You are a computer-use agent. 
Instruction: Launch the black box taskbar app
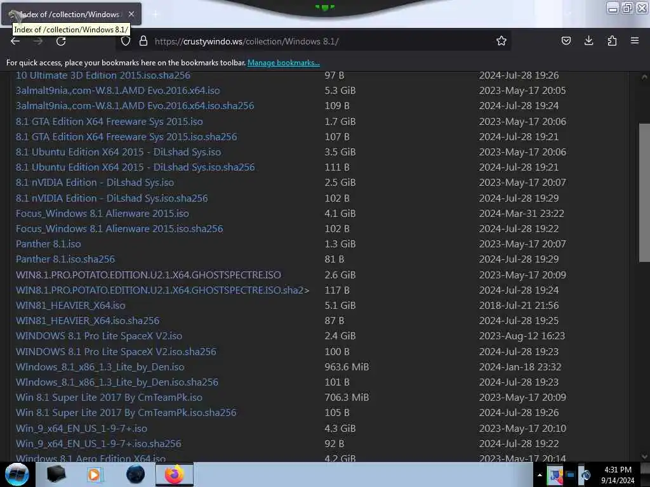pyautogui.click(x=56, y=474)
